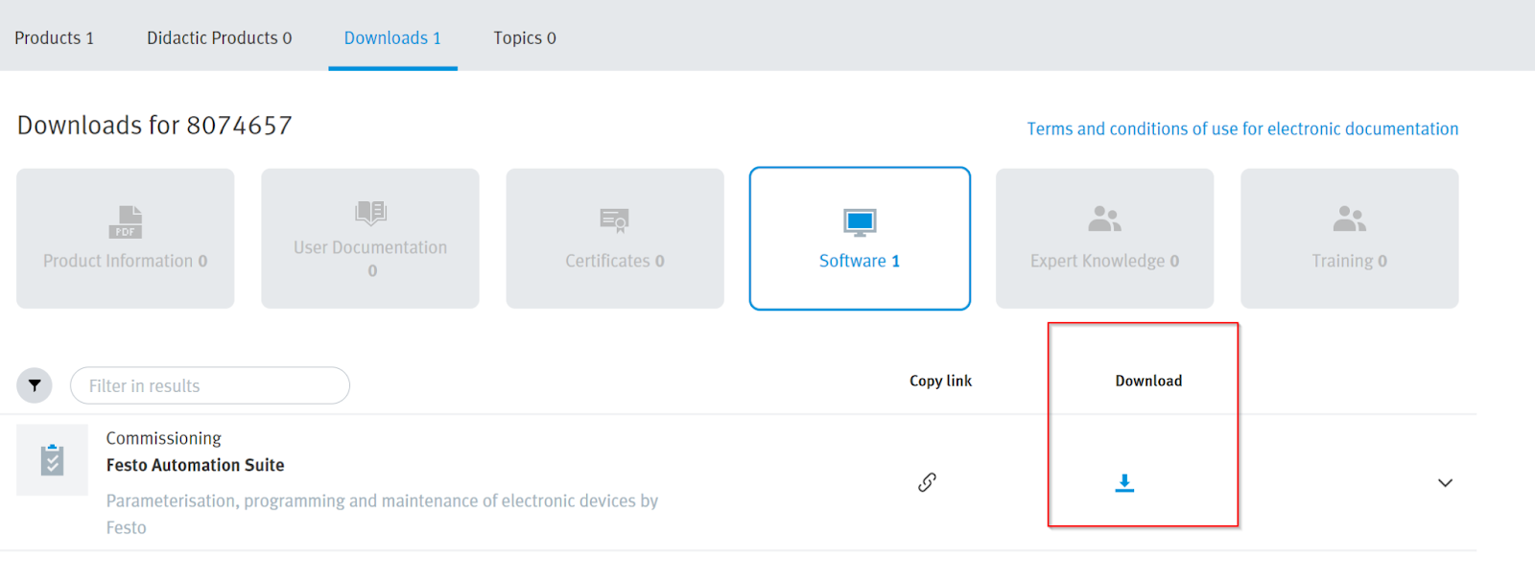
Task: Focus the Filter in results field
Action: click(210, 385)
